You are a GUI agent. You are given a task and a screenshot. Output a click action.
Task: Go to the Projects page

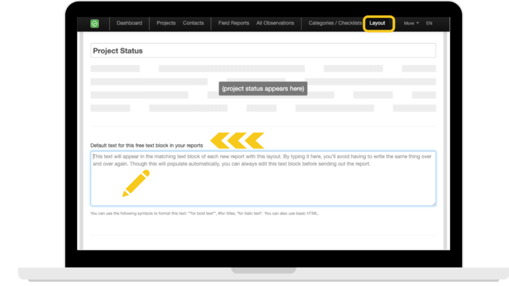166,23
